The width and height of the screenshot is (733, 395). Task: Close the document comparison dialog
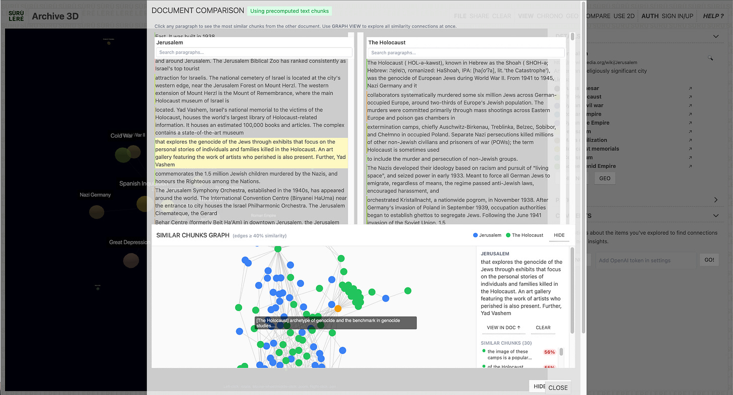558,387
